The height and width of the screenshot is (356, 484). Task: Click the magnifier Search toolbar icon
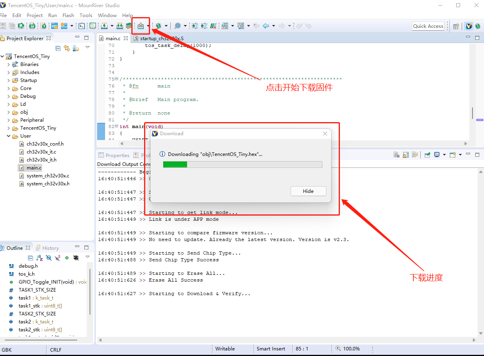click(x=178, y=26)
